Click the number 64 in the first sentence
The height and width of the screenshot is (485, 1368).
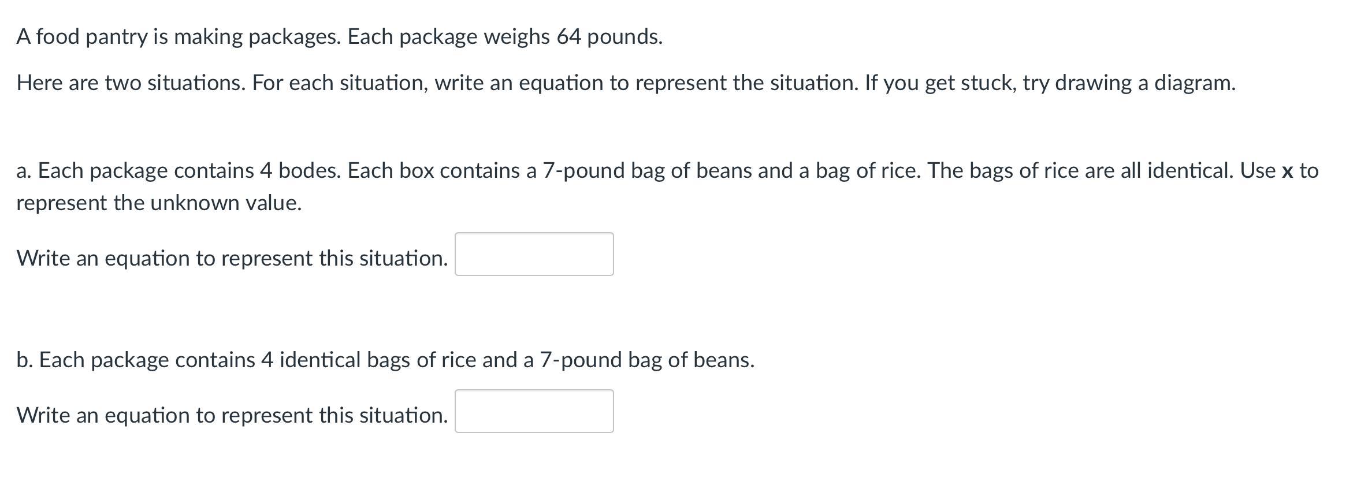(568, 37)
